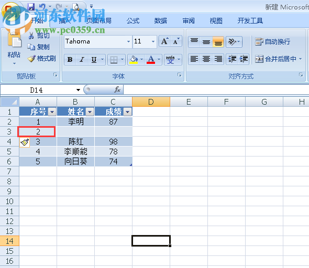The width and height of the screenshot is (309, 268).
Task: Switch to the 页面布局 tab
Action: tap(98, 21)
